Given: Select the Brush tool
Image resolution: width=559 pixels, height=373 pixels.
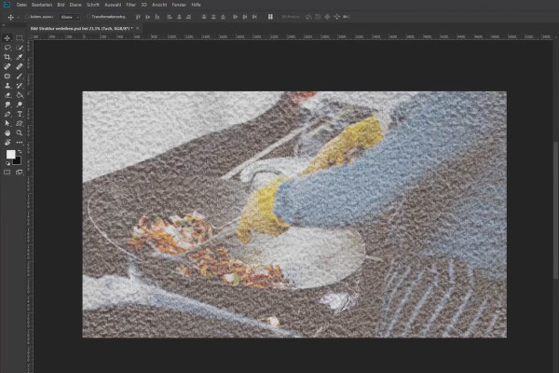Looking at the screenshot, I should tap(20, 76).
